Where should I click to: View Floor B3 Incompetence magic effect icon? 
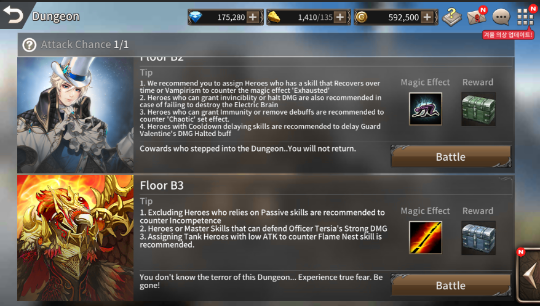coord(426,238)
